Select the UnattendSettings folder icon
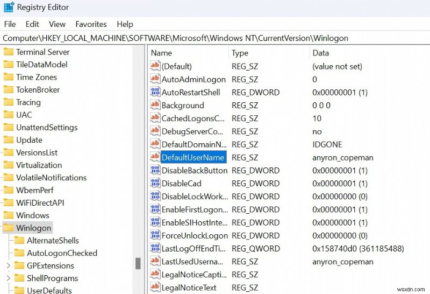This screenshot has width=430, height=294. [x=9, y=127]
